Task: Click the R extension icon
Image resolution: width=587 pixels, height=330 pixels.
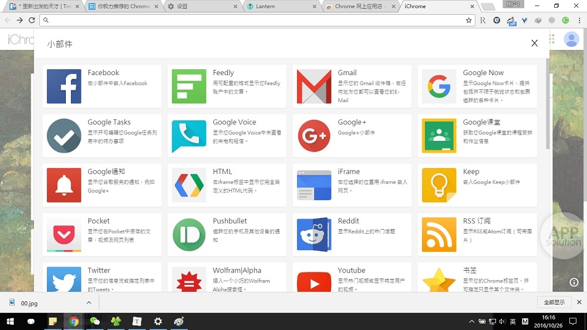Action: [483, 20]
